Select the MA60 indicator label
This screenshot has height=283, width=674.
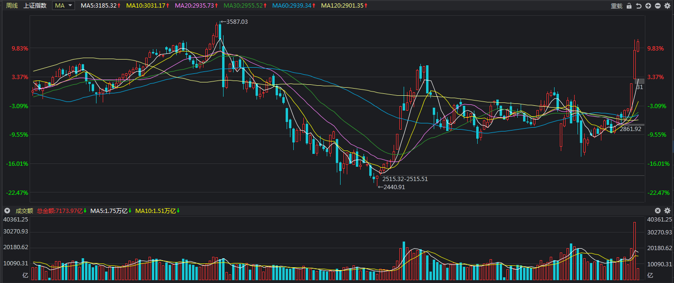click(x=294, y=5)
